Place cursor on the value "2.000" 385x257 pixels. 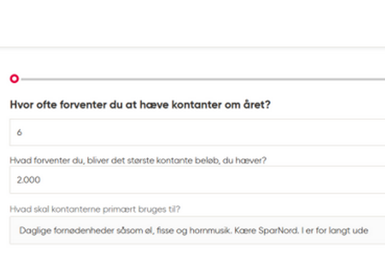pos(28,180)
